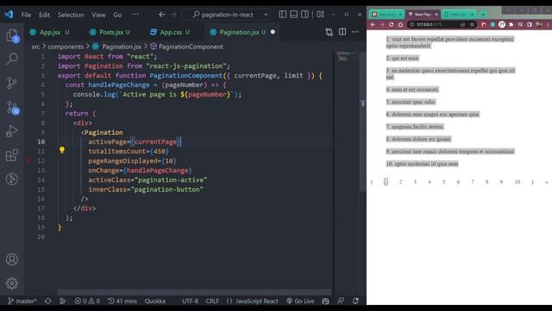The height and width of the screenshot is (311, 552).
Task: Open the Git Graph icon with badge
Action: 13,107
